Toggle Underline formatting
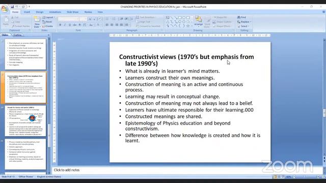Screen dimensions: 326x183 [70, 25]
